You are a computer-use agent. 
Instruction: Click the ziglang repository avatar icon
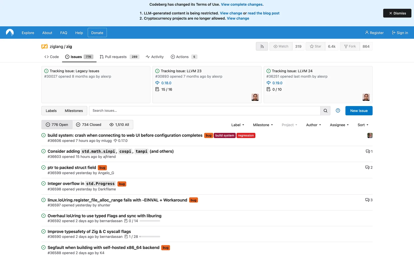pos(45,46)
